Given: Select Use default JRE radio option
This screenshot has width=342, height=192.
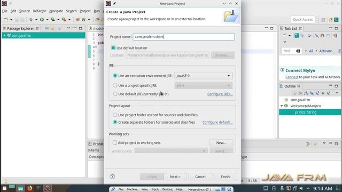Looking at the screenshot, I should [115, 94].
